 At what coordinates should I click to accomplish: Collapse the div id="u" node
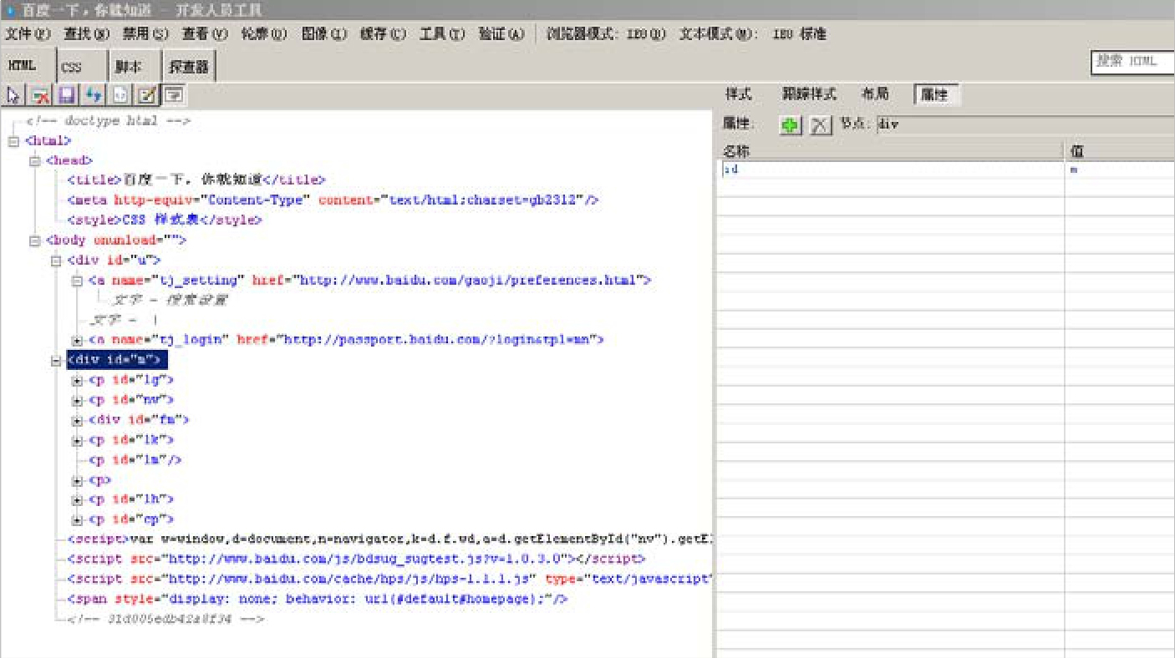click(x=56, y=261)
